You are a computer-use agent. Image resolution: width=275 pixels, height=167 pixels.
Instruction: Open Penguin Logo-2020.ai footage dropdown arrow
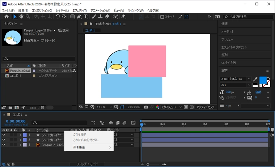[x=54, y=30]
